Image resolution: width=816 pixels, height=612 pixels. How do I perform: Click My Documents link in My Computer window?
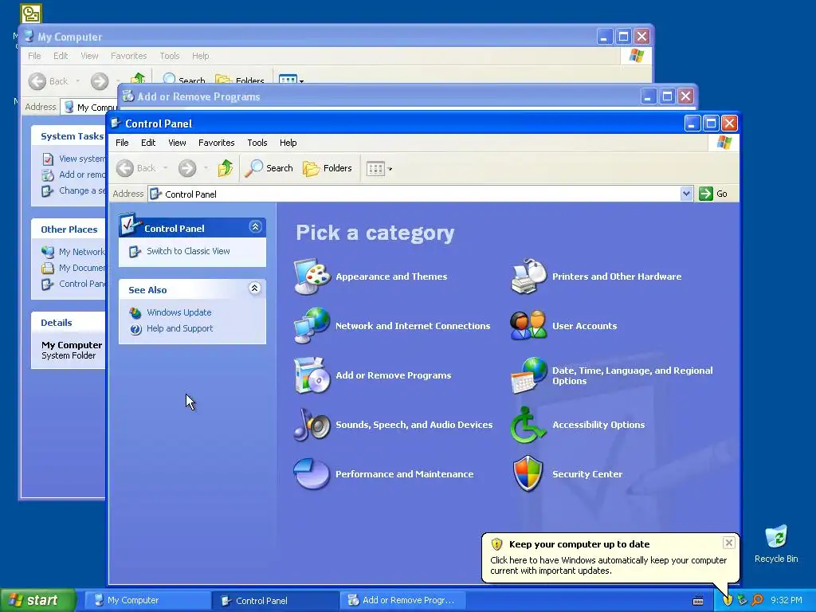click(82, 268)
